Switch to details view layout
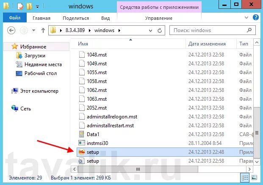This screenshot has height=185, width=263. [245, 178]
